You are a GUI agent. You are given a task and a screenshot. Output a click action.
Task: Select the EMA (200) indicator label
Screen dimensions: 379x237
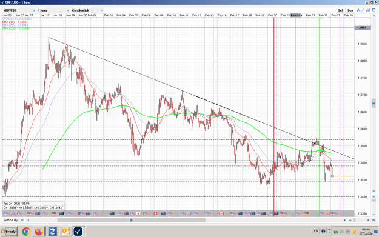(16, 28)
